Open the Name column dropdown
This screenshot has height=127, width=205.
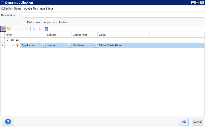coord(69,45)
